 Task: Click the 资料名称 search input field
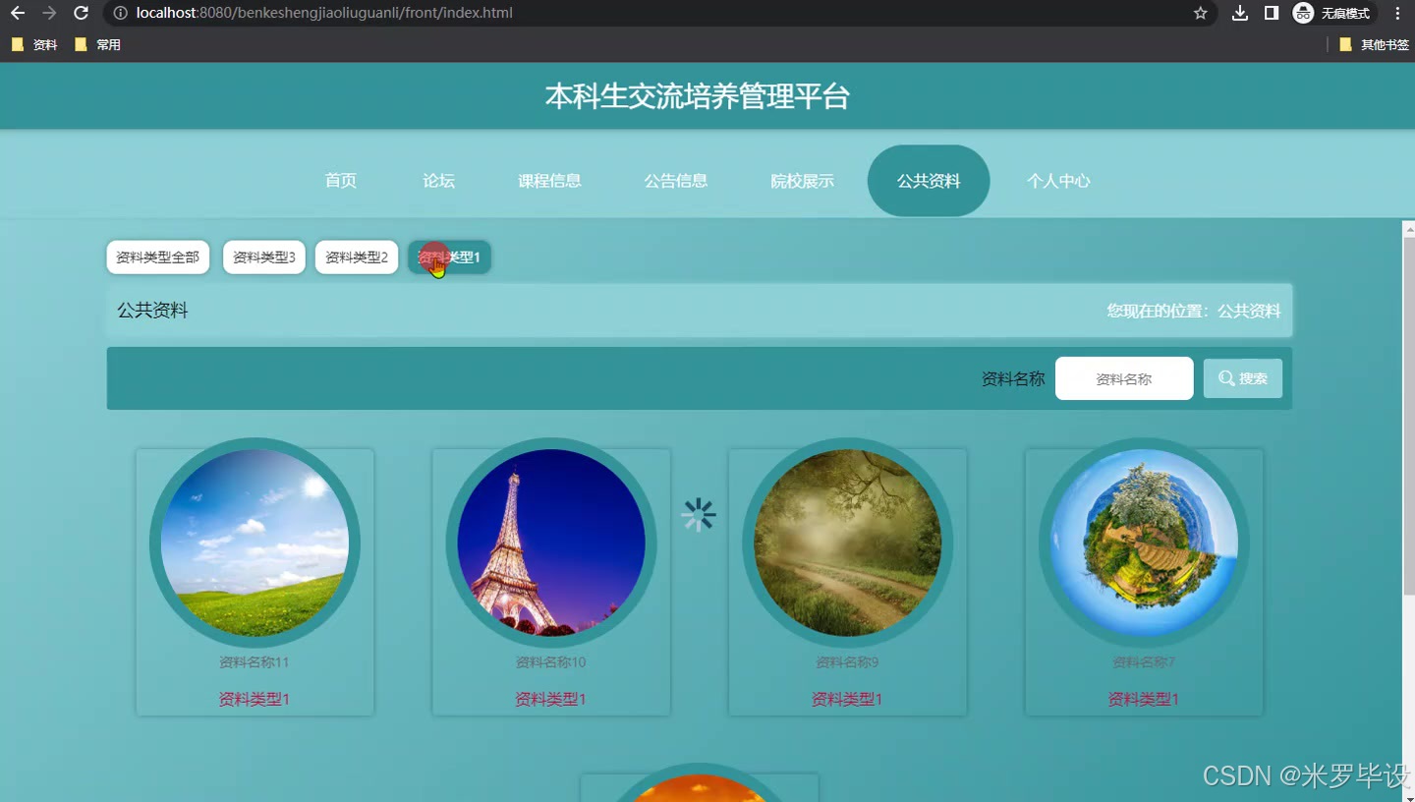(1124, 378)
